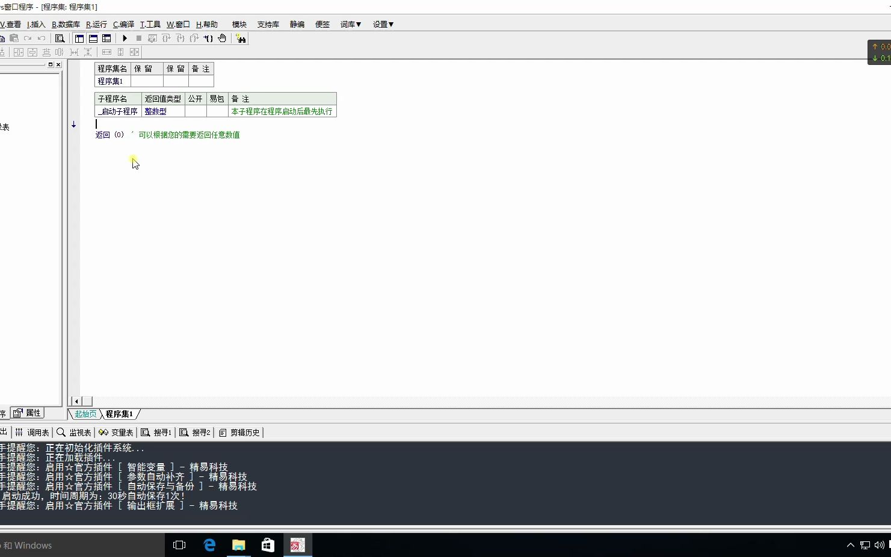Click the same width sizing icon
Screen dimensions: 891x557
(106, 52)
